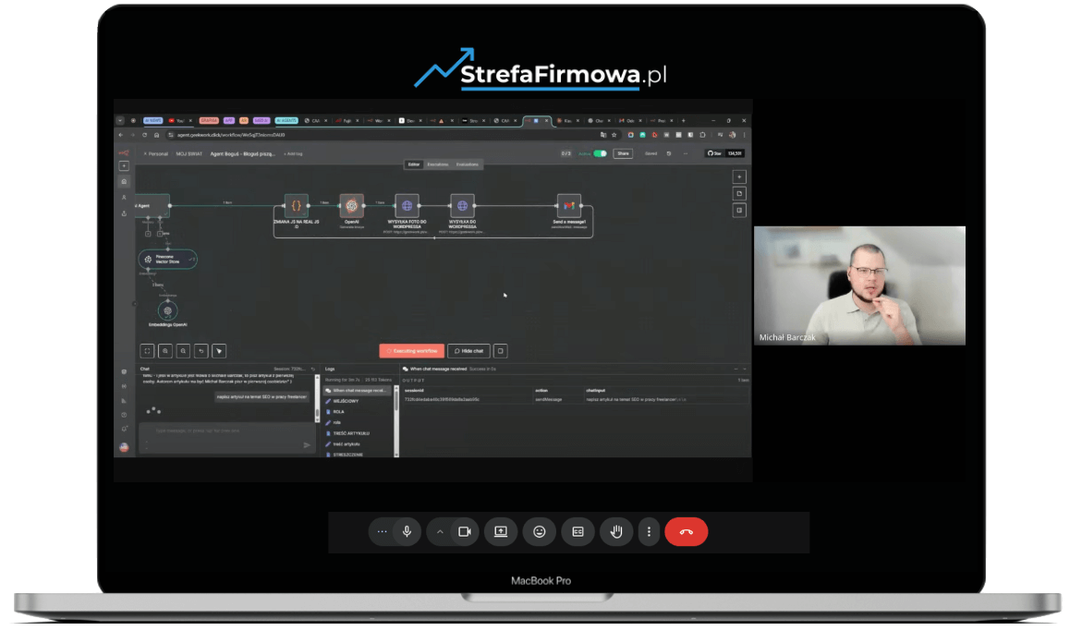Click the OpenAI node icon
Screen dimensions: 1070x631
click(x=351, y=205)
